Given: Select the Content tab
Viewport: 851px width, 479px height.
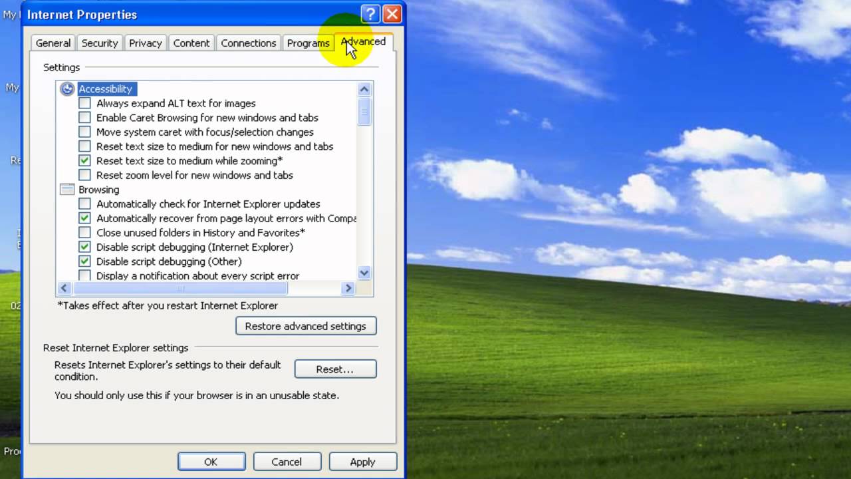Looking at the screenshot, I should (x=191, y=43).
